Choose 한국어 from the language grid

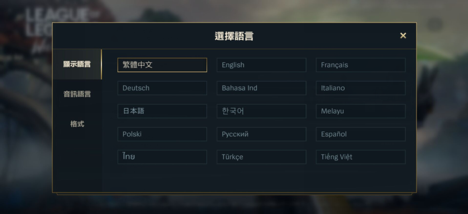coord(261,111)
